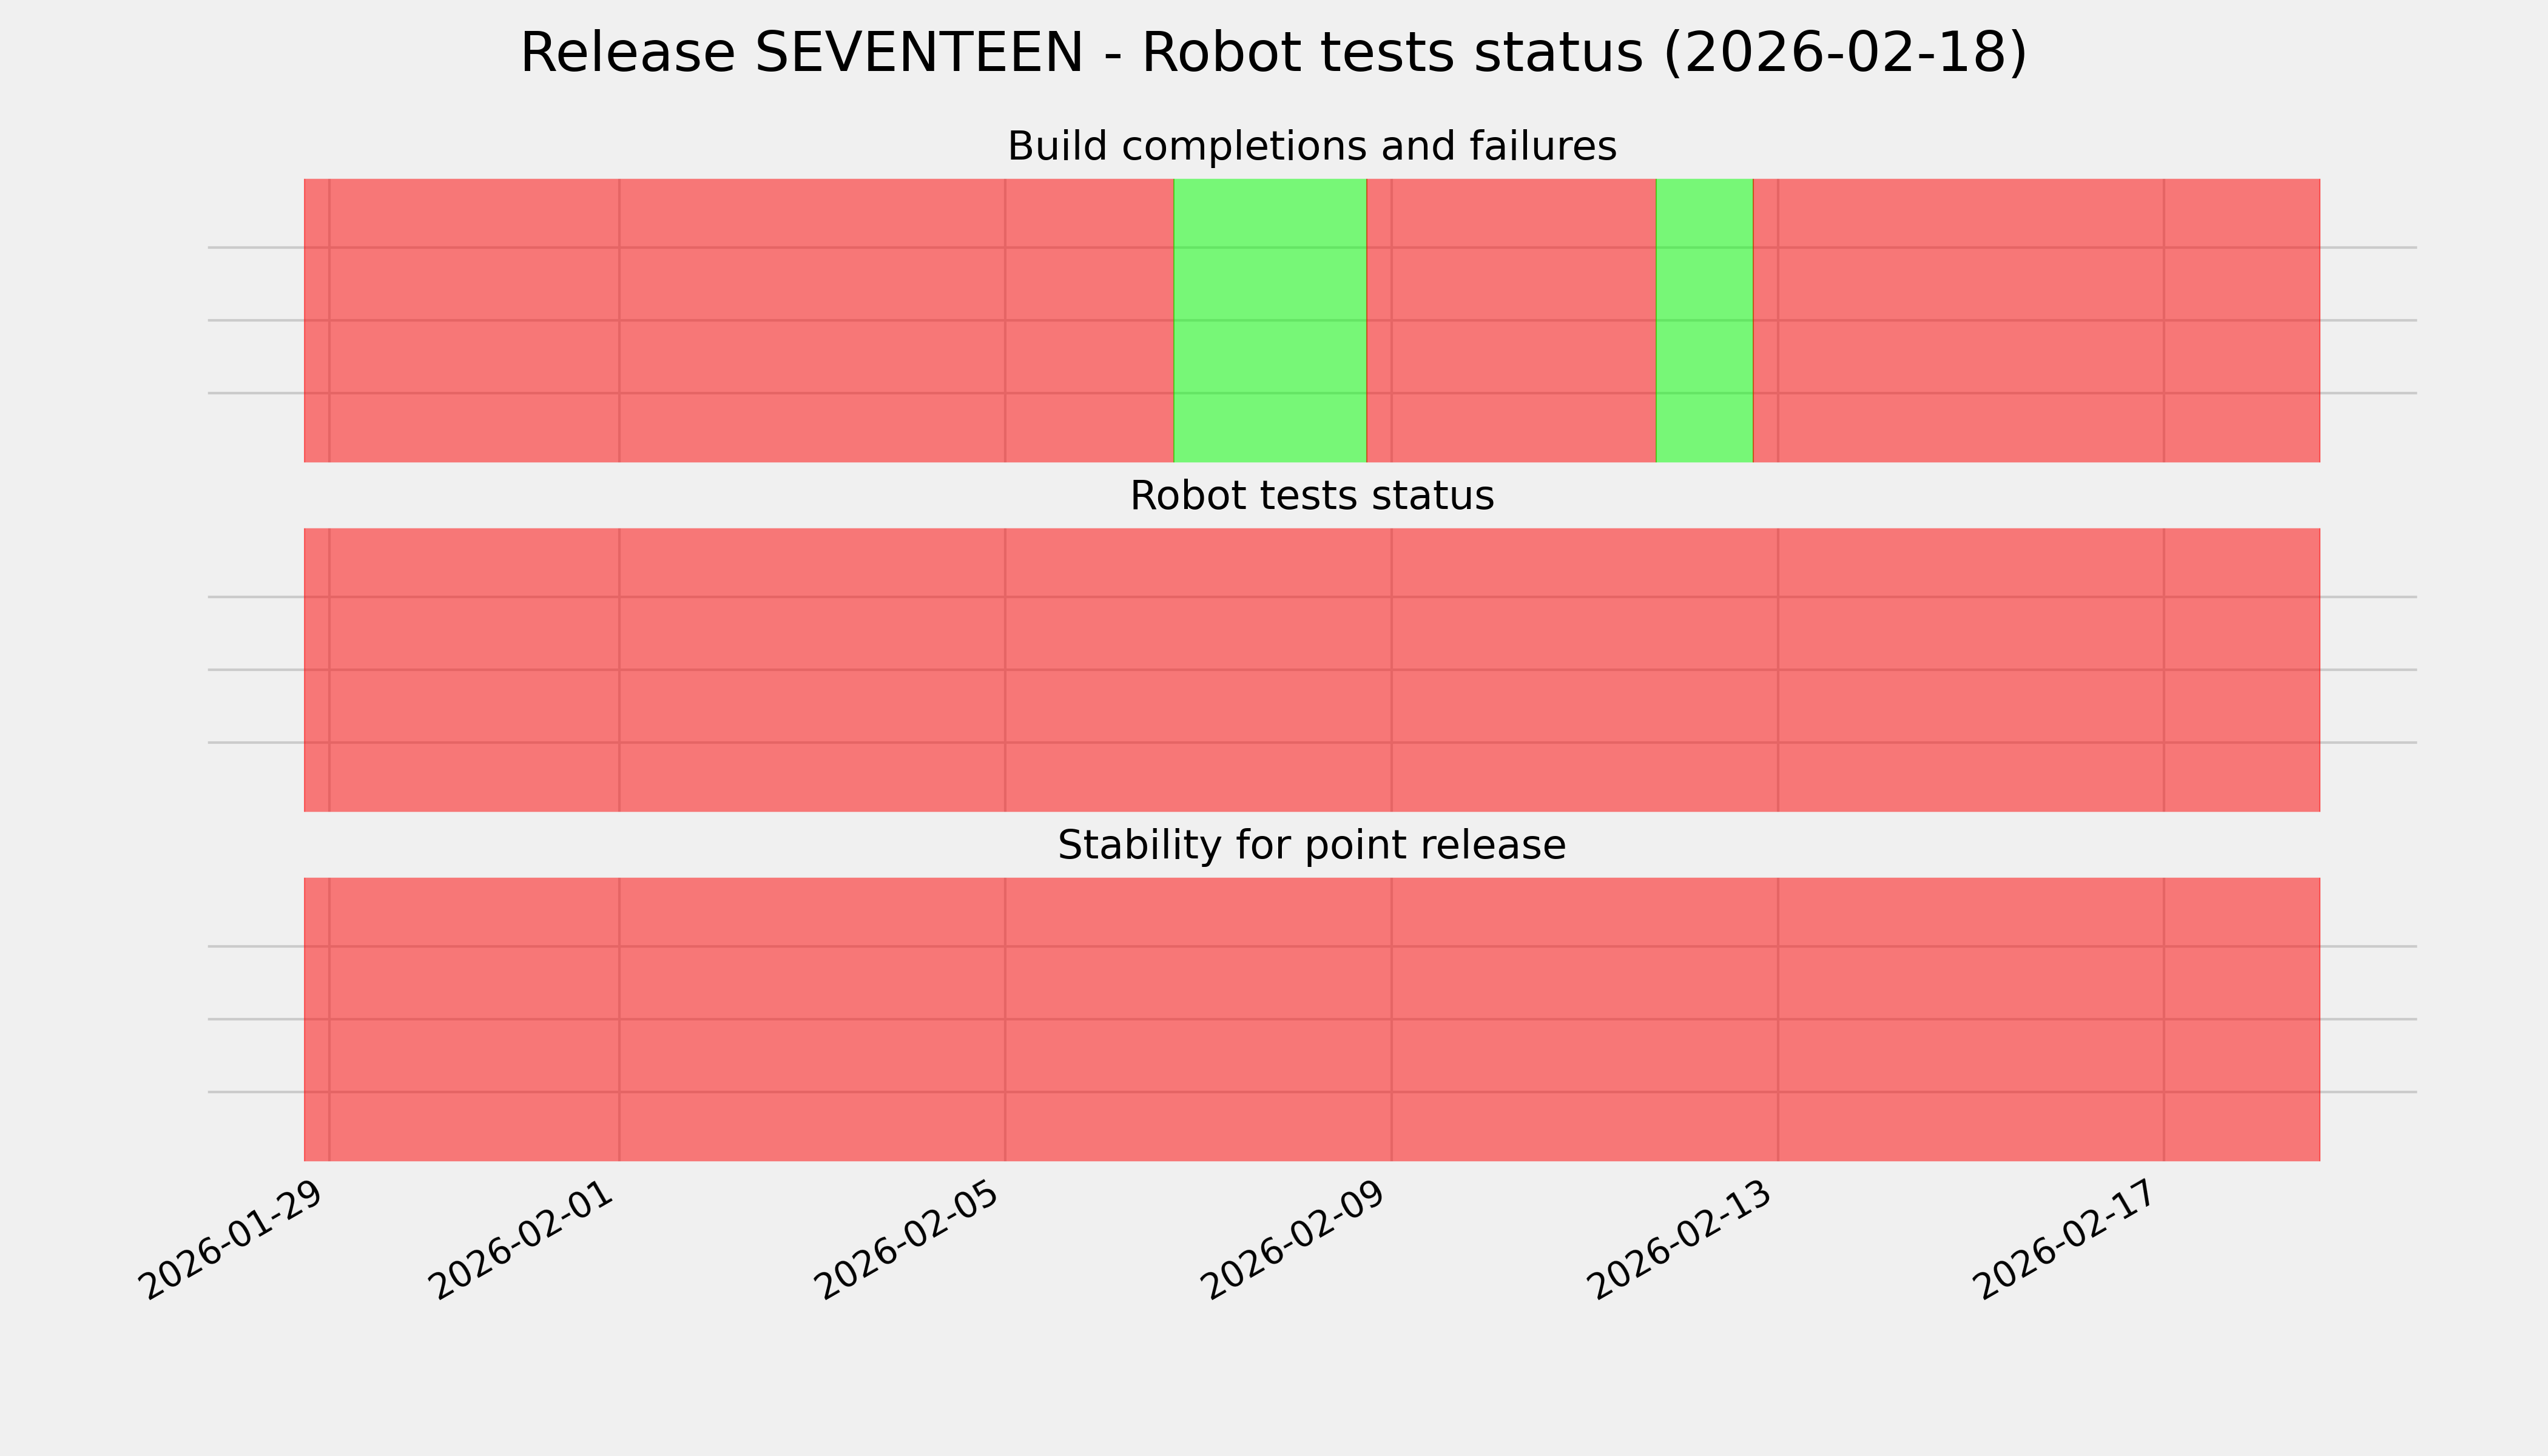Click the build chart's red region after the last green

(2036, 320)
